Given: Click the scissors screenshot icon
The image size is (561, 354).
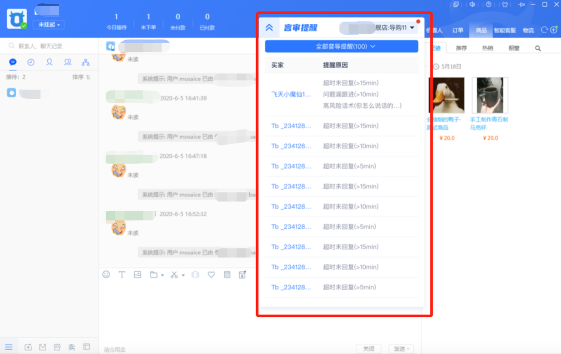Looking at the screenshot, I should tap(174, 275).
